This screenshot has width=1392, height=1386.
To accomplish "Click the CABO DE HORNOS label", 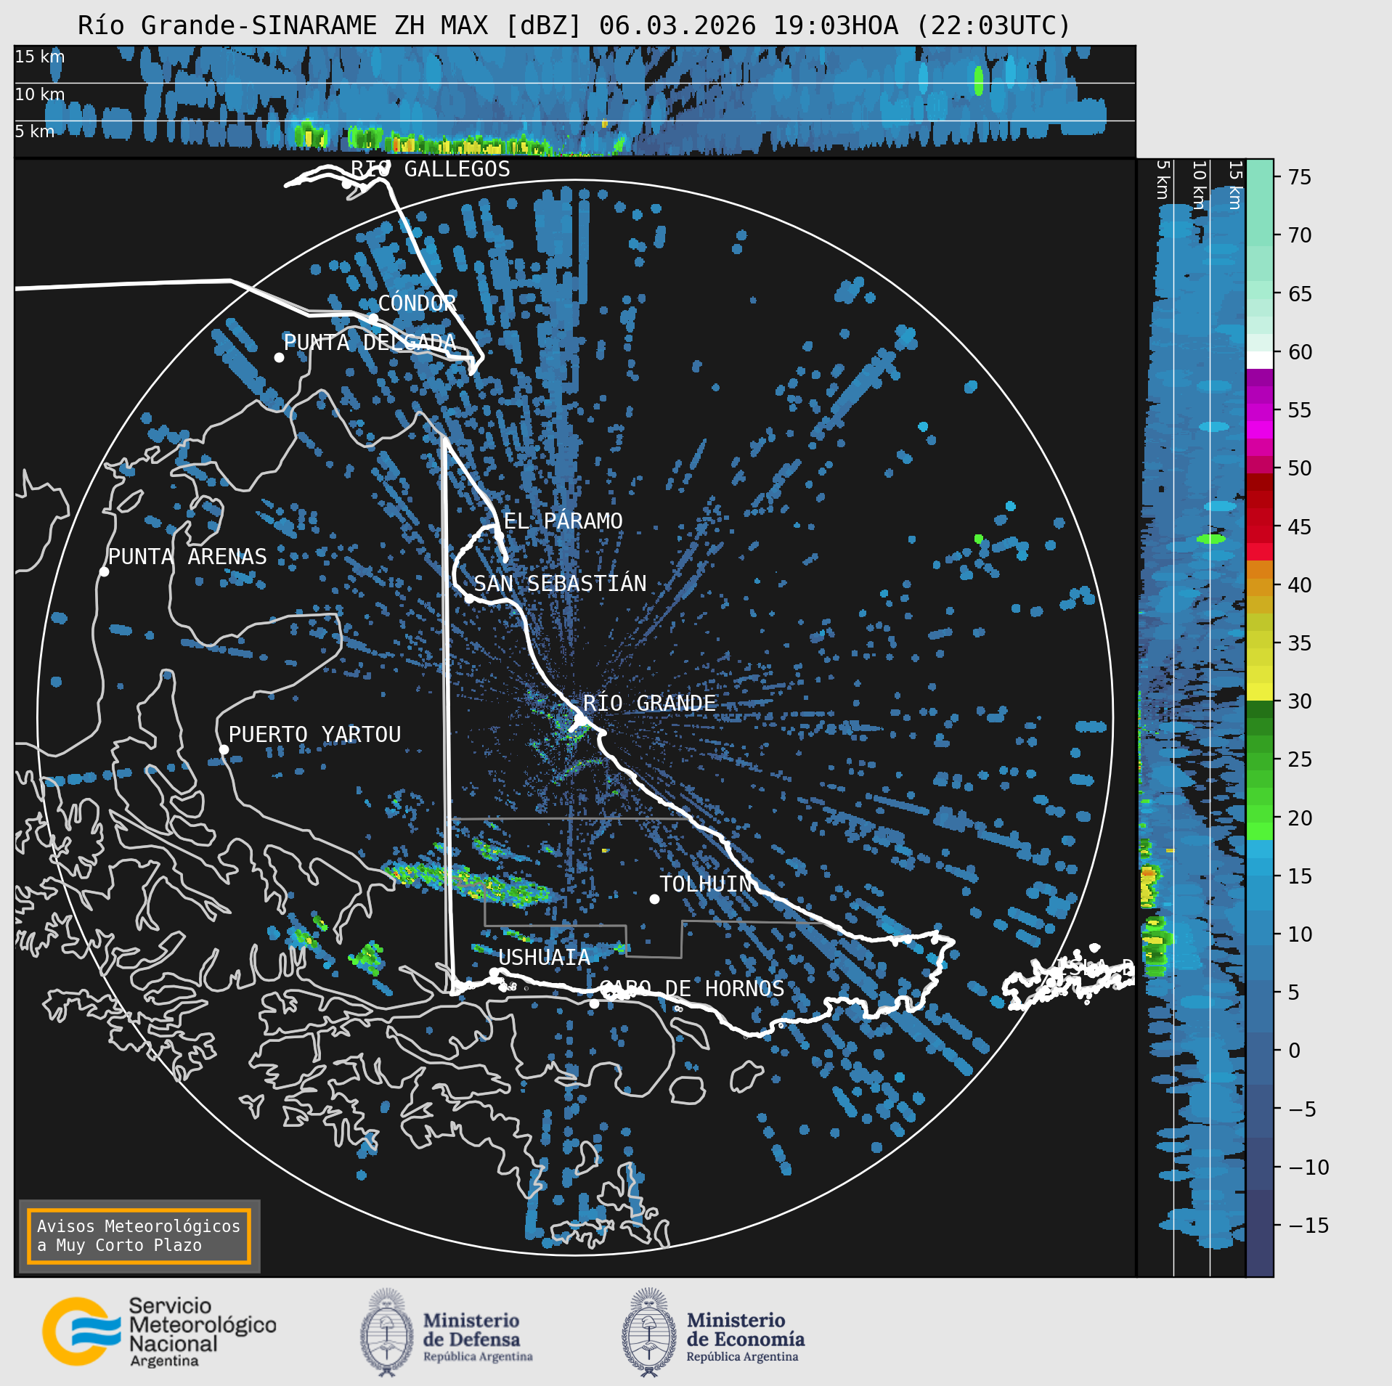I will click(691, 988).
